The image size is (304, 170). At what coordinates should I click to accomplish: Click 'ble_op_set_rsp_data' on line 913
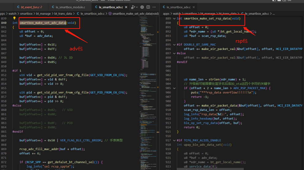click(x=201, y=123)
